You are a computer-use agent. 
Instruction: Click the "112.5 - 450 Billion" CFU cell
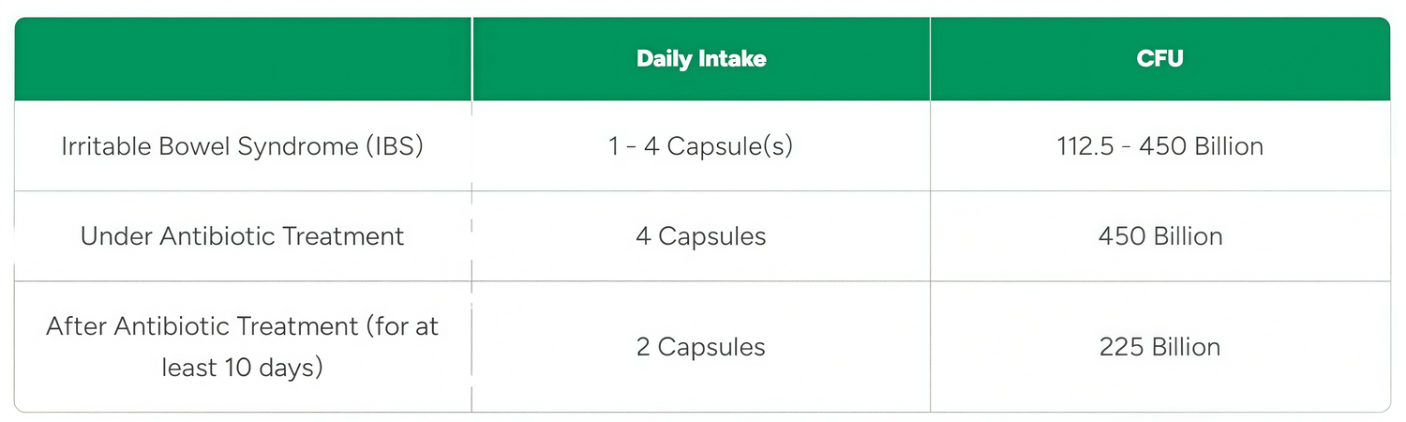pyautogui.click(x=1159, y=147)
